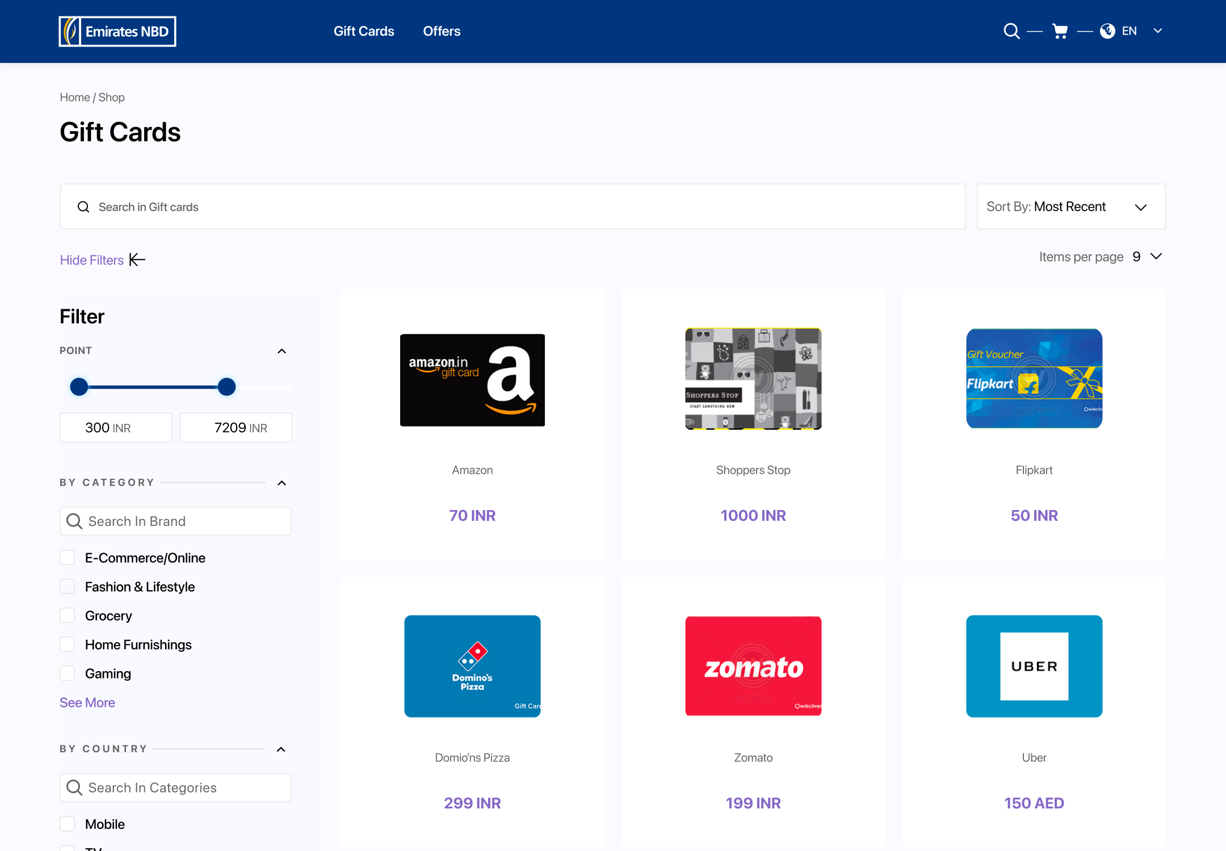
Task: Go to the Offers menu item
Action: point(442,31)
